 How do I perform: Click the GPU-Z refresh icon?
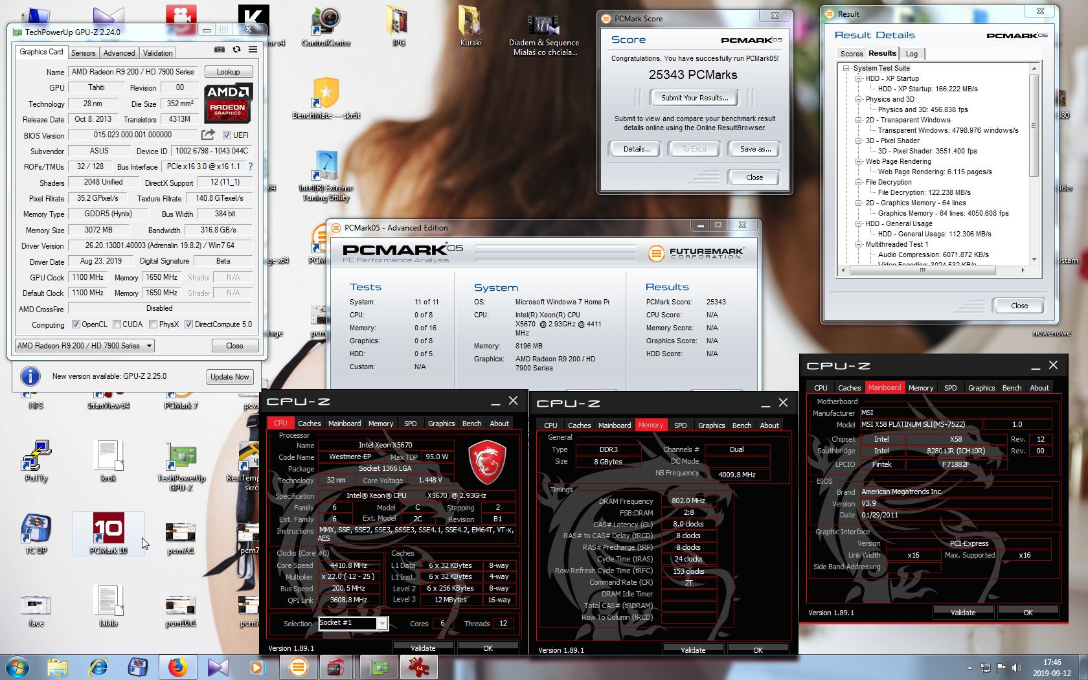pos(236,49)
